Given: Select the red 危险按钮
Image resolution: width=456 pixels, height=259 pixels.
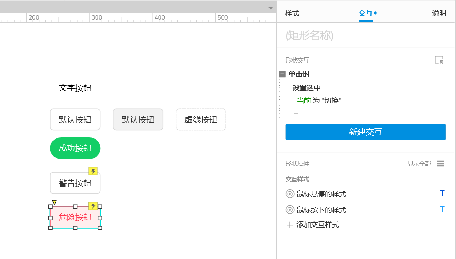Looking at the screenshot, I should coord(75,217).
